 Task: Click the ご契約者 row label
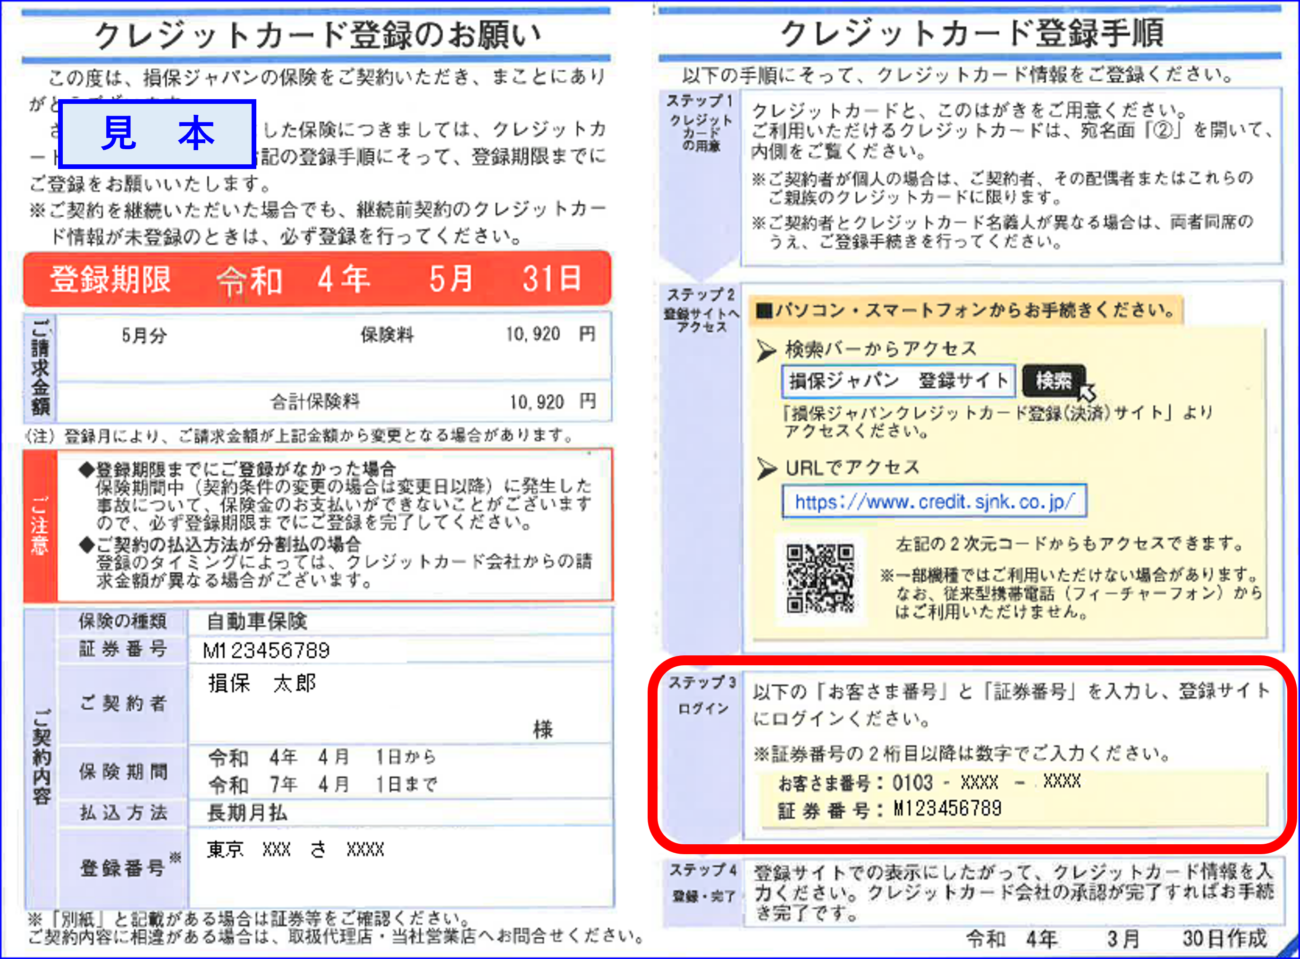[x=123, y=704]
